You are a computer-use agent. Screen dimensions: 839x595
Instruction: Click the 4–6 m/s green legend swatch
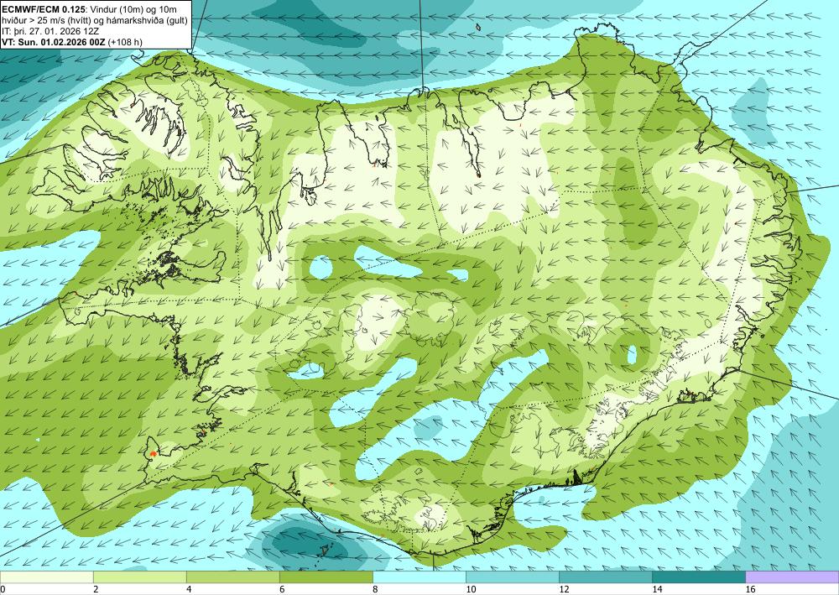232,577
